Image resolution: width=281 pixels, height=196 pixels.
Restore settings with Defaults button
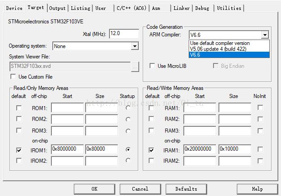coord(186,189)
